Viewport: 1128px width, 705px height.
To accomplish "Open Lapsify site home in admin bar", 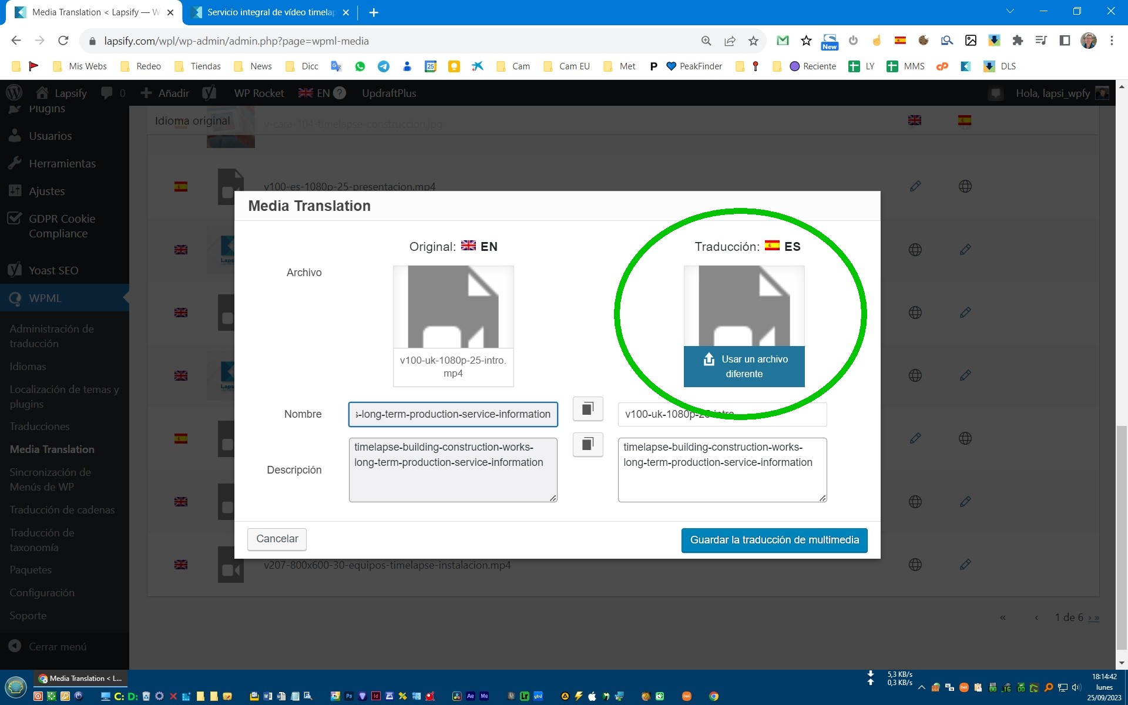I will pos(61,93).
